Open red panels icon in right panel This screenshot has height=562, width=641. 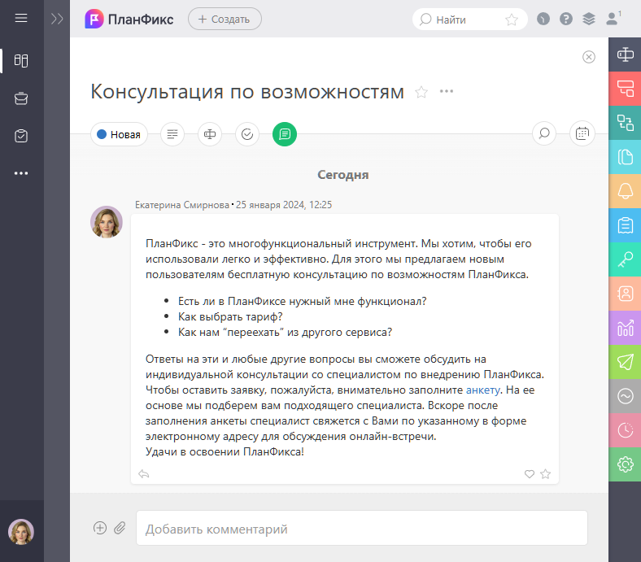point(625,89)
